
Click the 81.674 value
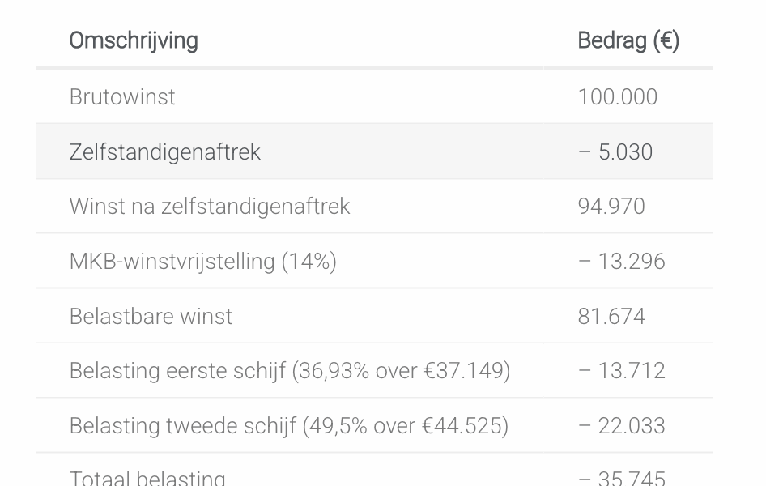click(x=611, y=316)
